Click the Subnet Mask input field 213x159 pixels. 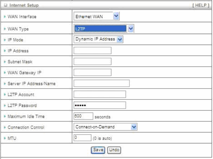pyautogui.click(x=92, y=61)
